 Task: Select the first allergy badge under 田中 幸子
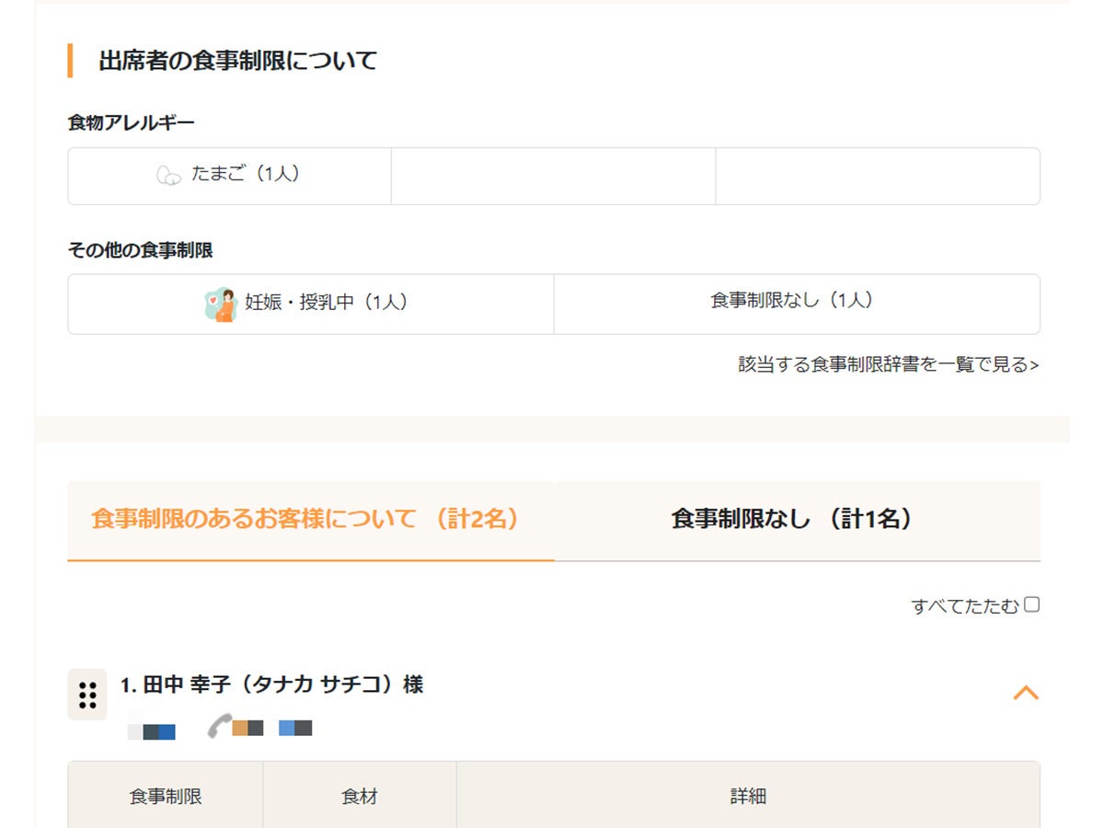click(x=152, y=729)
